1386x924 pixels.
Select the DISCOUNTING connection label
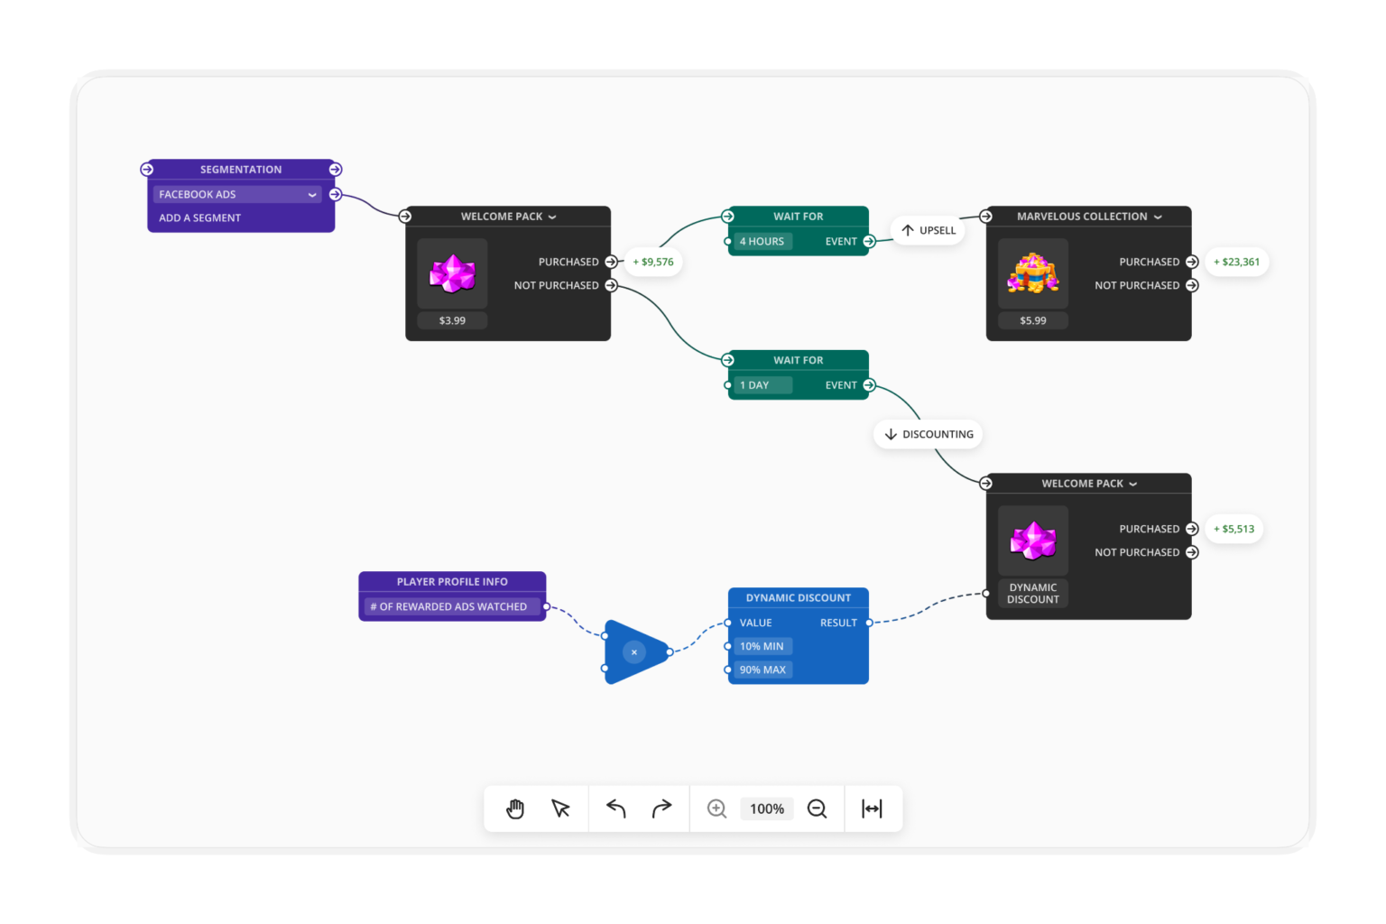click(928, 434)
